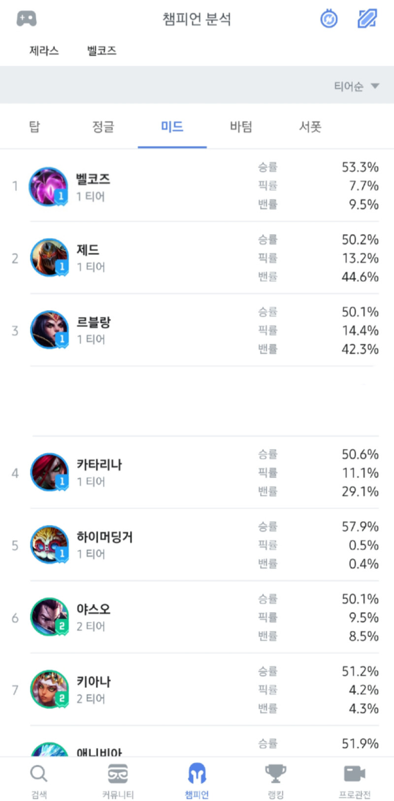Open the 검색 search icon in bottom bar
The width and height of the screenshot is (394, 801).
tap(39, 774)
